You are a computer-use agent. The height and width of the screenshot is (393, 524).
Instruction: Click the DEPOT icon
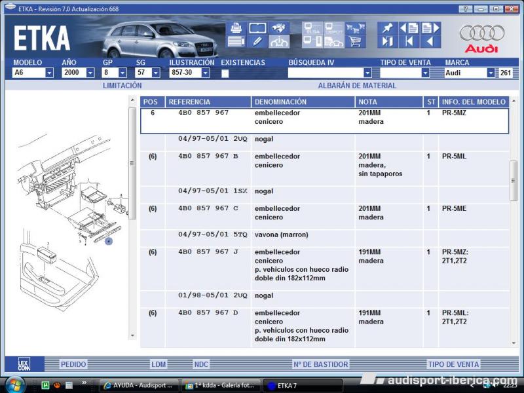pos(334,28)
